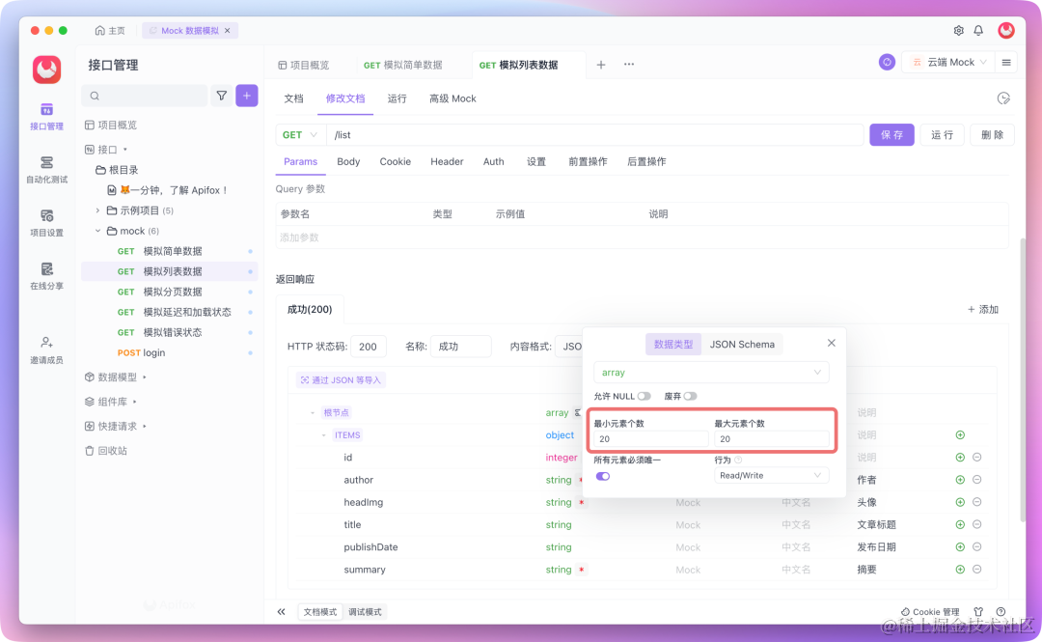Open the Read/Write behavior dropdown
This screenshot has width=1042, height=642.
771,476
